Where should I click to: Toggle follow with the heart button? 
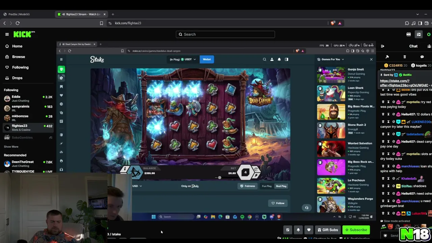click(309, 230)
